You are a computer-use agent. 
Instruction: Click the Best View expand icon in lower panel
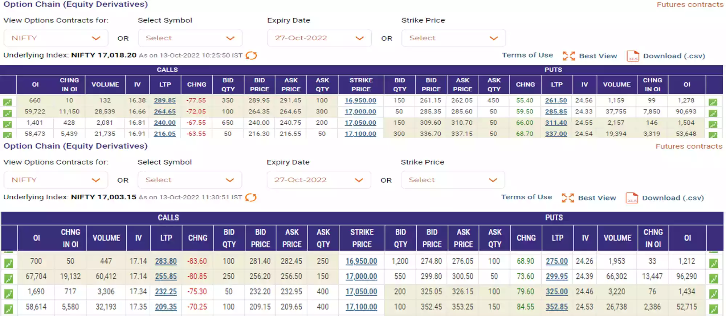point(568,198)
